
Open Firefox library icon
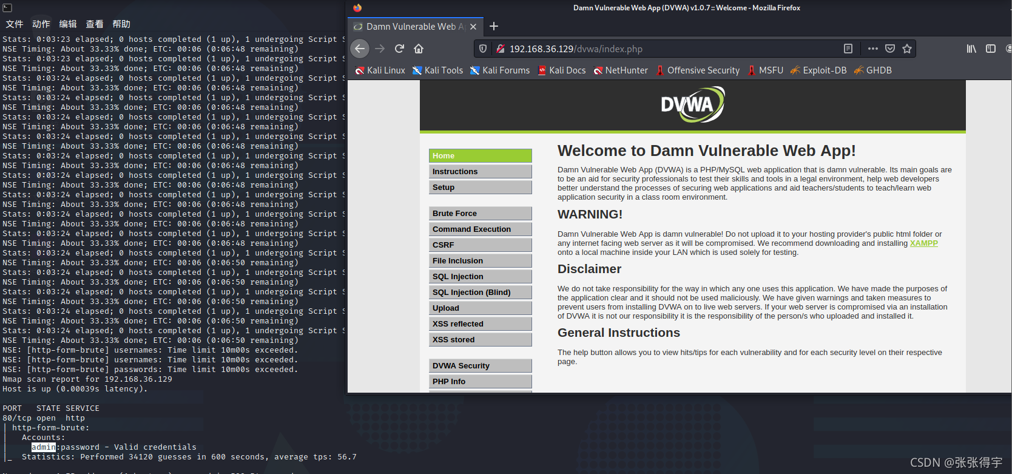pos(971,49)
